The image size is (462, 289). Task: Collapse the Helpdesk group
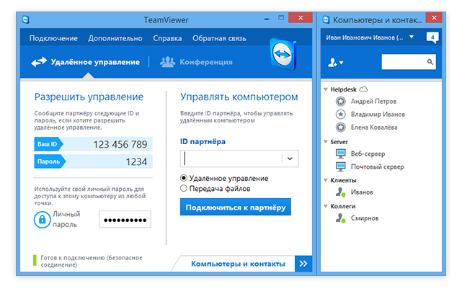[326, 89]
